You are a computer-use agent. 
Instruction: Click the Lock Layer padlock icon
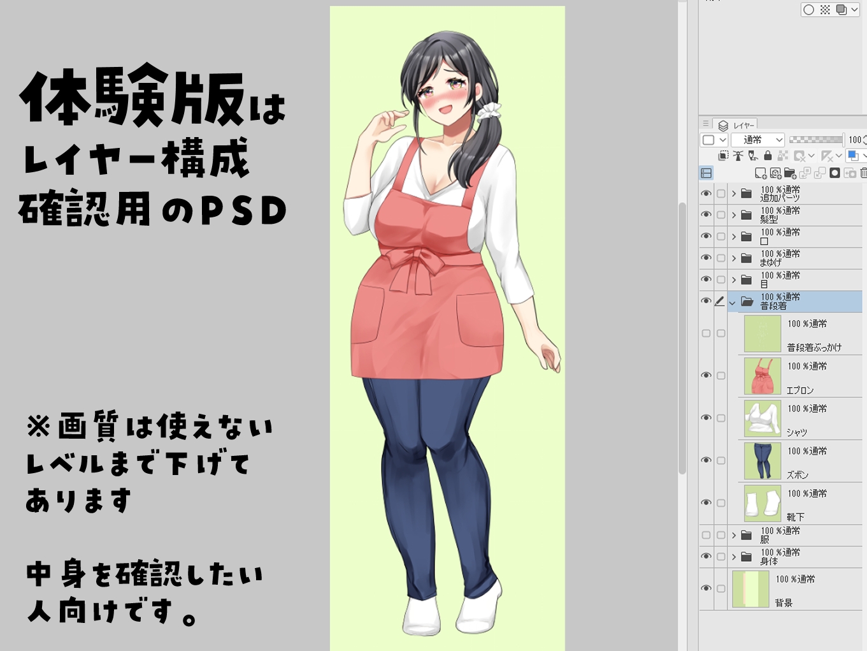click(768, 156)
